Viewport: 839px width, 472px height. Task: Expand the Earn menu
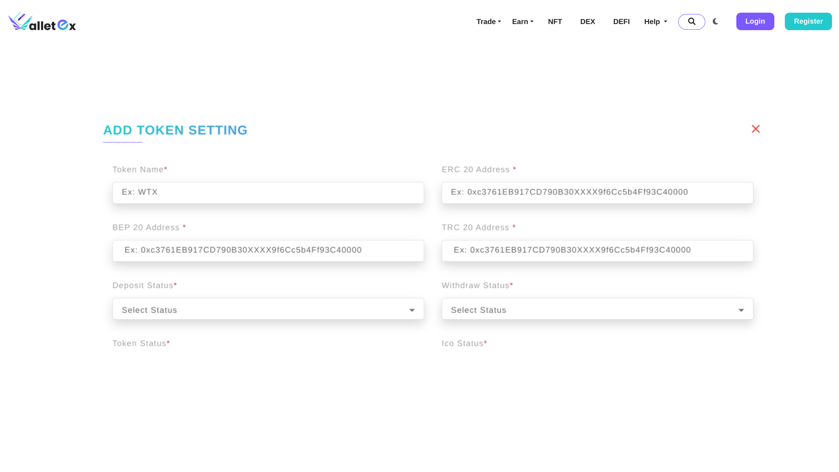tap(523, 21)
